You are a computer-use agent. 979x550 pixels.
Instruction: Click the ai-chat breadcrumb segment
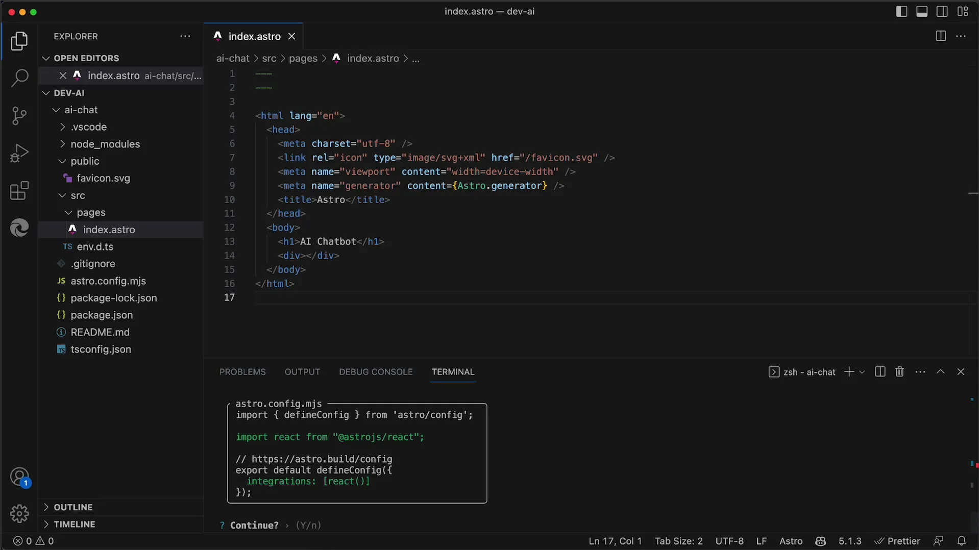pos(233,59)
